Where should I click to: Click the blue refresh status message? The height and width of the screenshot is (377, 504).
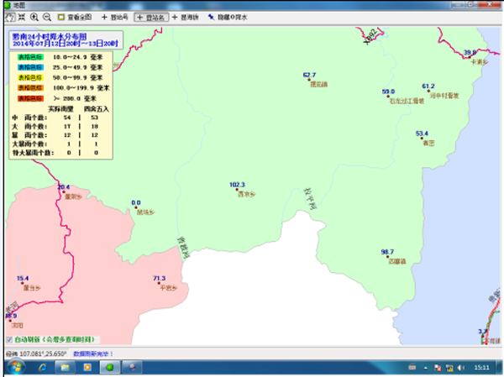[x=93, y=353]
